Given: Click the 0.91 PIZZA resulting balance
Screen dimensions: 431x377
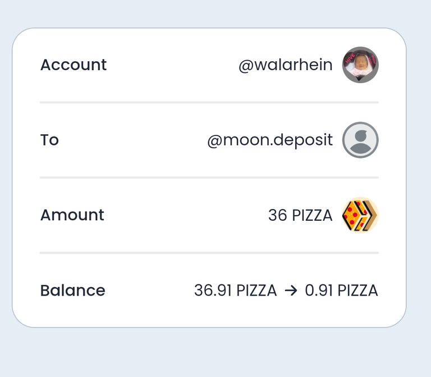Looking at the screenshot, I should pos(341,290).
